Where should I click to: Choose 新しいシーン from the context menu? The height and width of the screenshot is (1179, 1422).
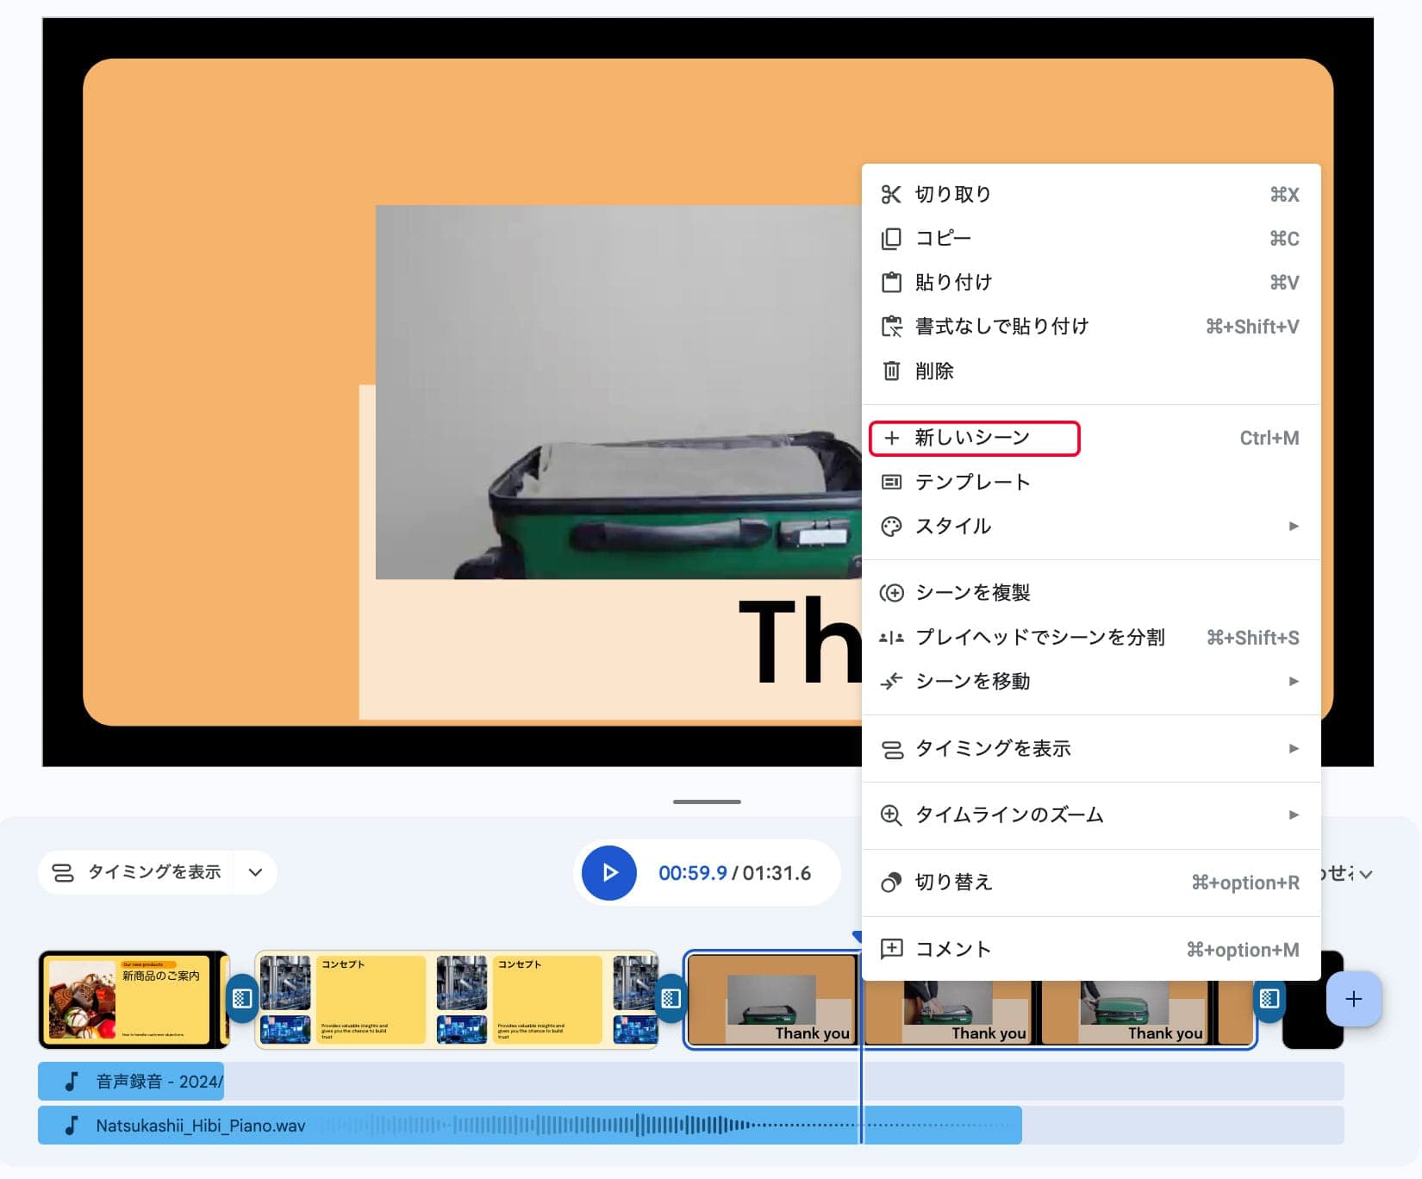(x=974, y=438)
